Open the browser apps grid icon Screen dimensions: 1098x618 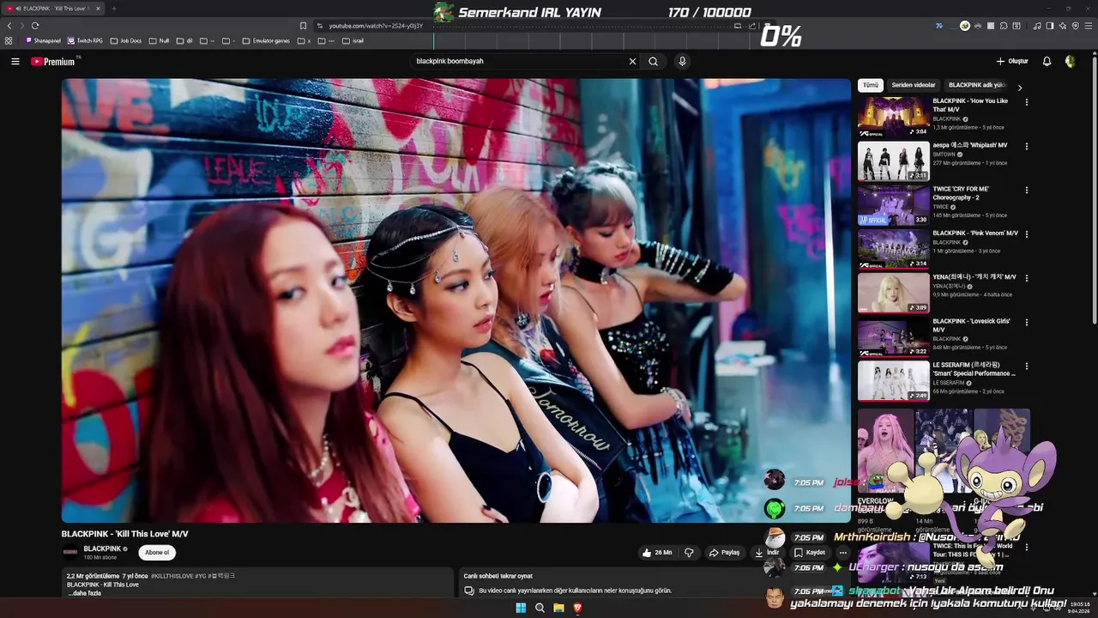pyautogui.click(x=9, y=40)
